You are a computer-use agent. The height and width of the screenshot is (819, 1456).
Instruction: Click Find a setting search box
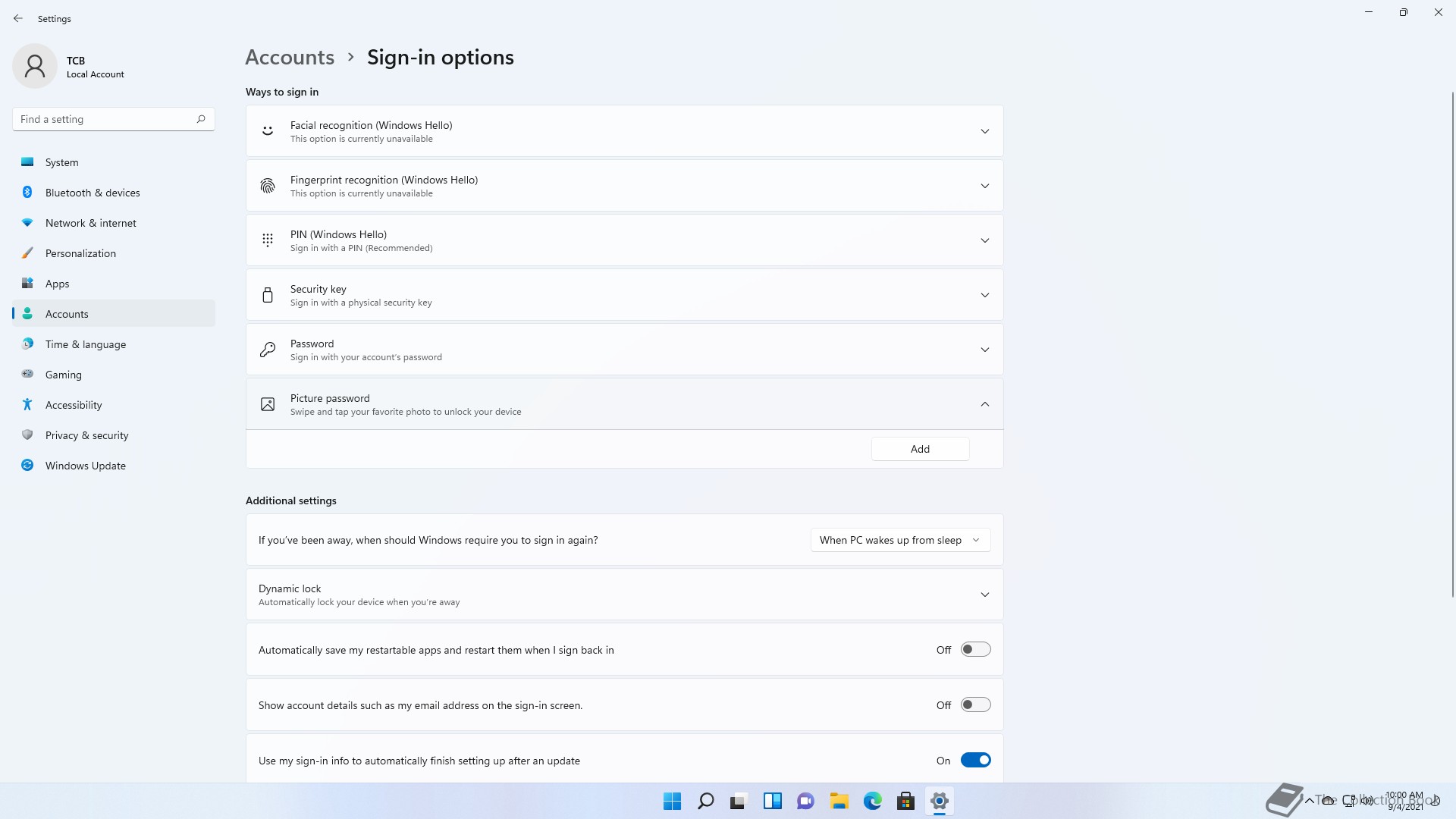click(114, 119)
